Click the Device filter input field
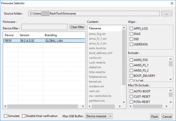176x121 pixels. coord(44,27)
